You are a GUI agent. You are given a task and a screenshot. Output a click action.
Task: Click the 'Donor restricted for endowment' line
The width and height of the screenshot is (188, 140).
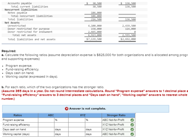[x=30, y=32]
